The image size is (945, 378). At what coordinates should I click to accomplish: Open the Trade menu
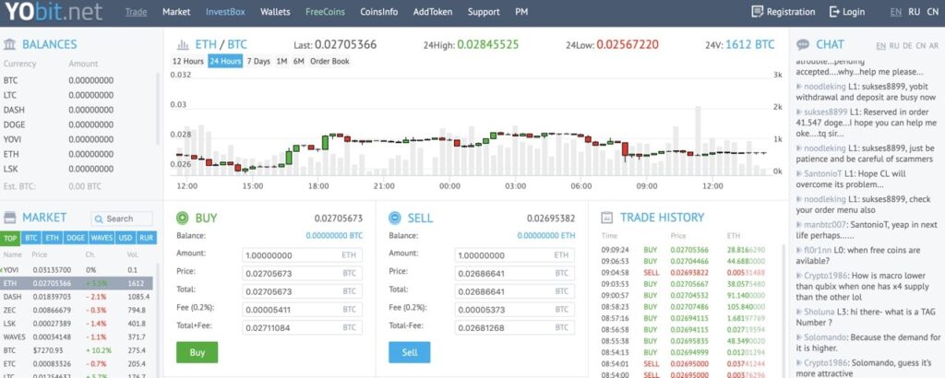pos(137,11)
